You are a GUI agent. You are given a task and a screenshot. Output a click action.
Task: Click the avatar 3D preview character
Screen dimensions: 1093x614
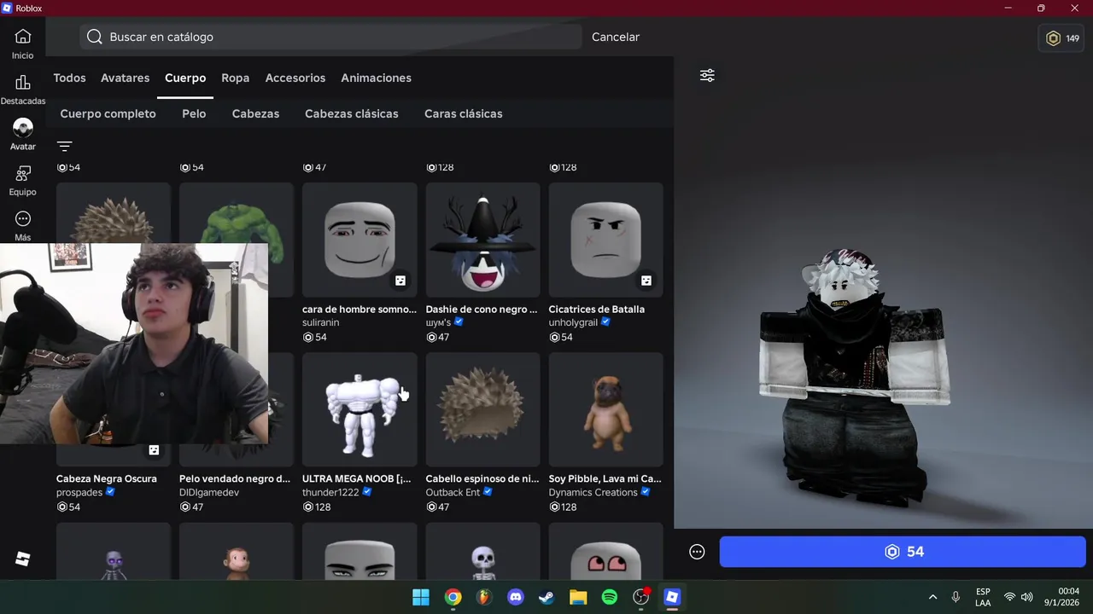(856, 375)
